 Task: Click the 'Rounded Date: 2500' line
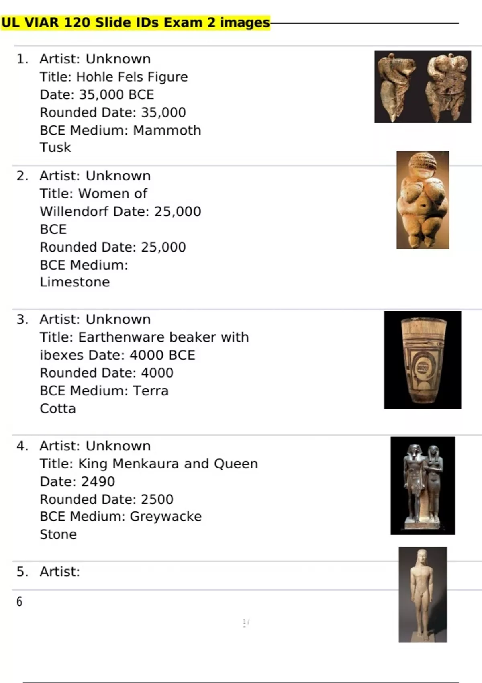[x=106, y=499]
